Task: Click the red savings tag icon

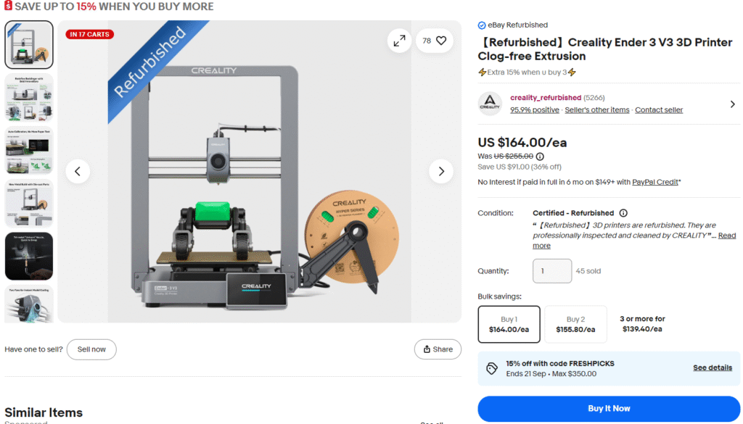Action: click(x=8, y=6)
